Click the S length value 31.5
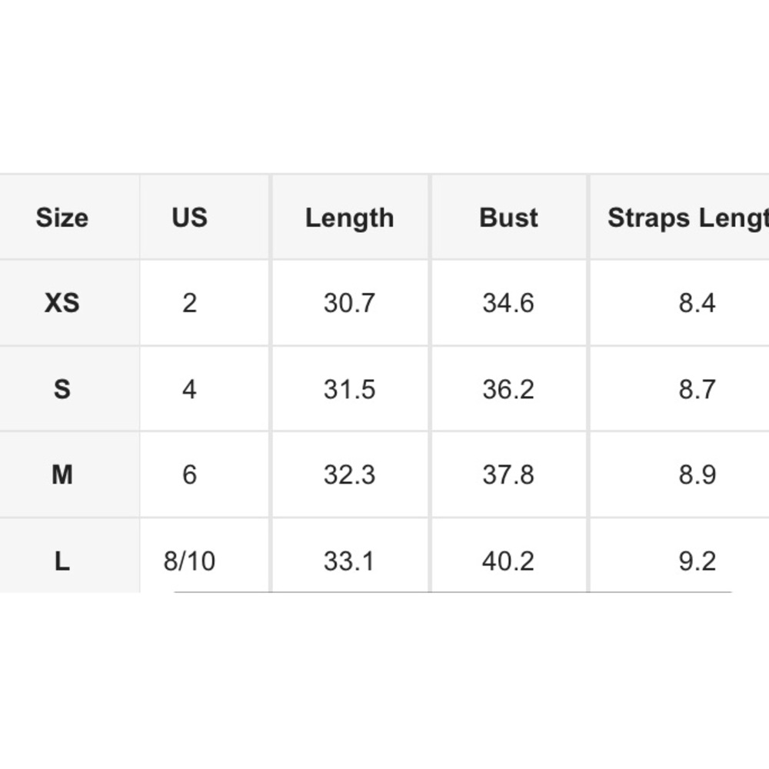Viewport: 769px width, 769px height. pos(350,389)
